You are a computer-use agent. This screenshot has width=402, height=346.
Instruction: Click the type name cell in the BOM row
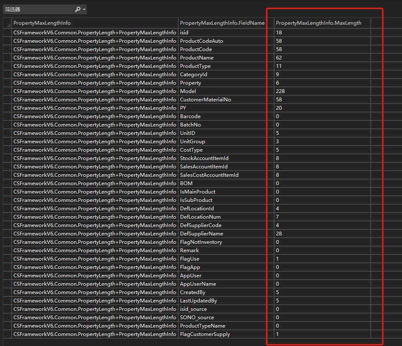95,183
